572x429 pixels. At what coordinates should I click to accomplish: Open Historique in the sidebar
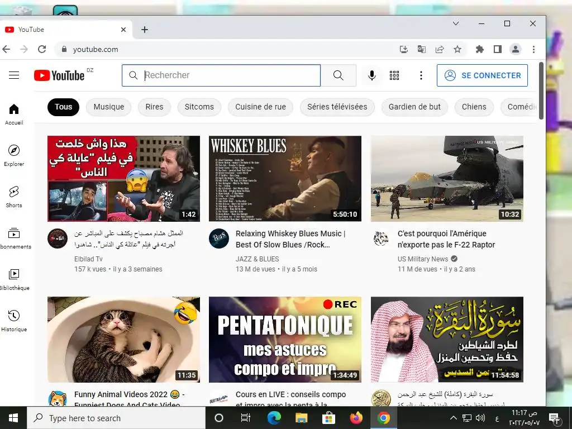coord(14,321)
